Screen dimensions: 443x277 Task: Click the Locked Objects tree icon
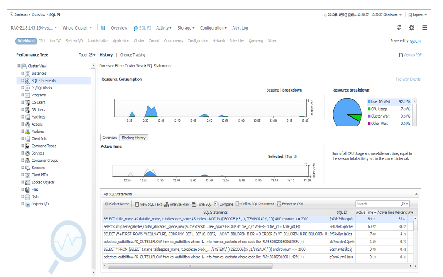[x=27, y=183]
